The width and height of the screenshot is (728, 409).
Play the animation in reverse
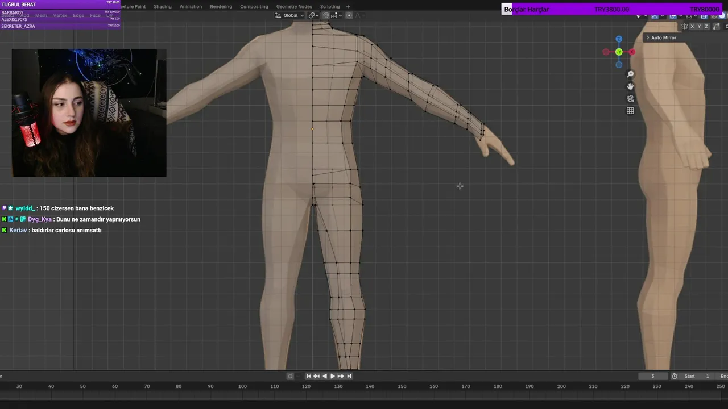pyautogui.click(x=325, y=376)
